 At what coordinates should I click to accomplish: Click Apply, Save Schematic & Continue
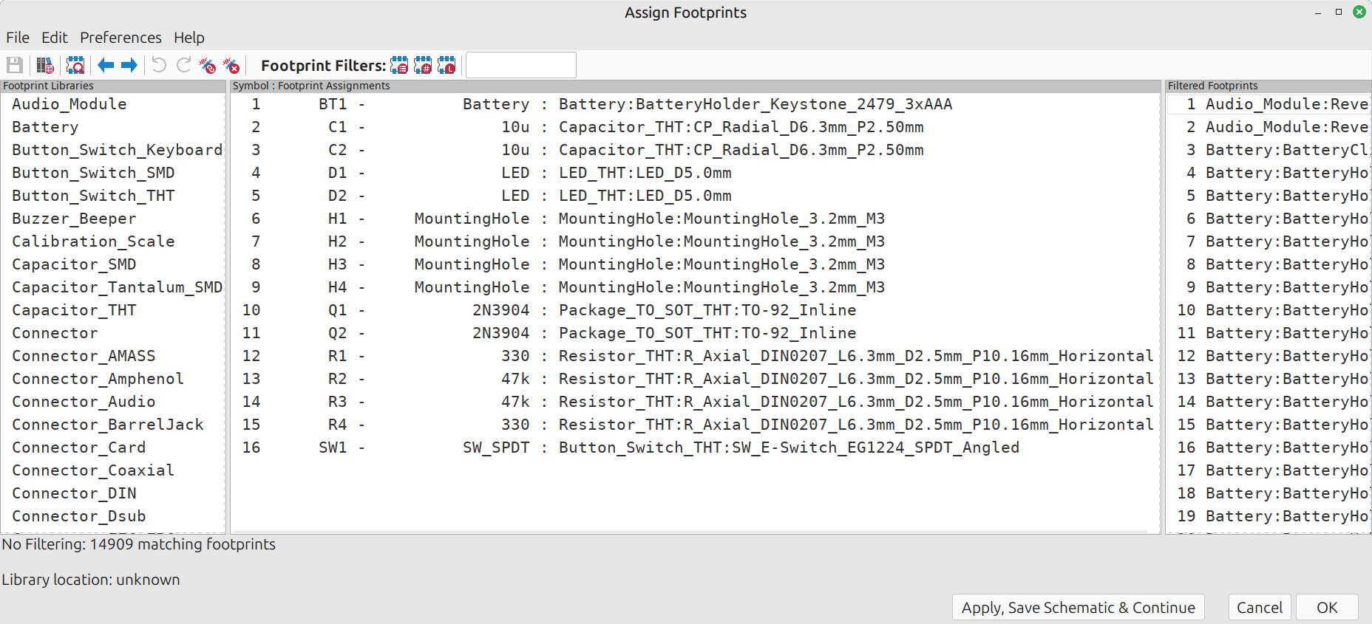tap(1078, 607)
